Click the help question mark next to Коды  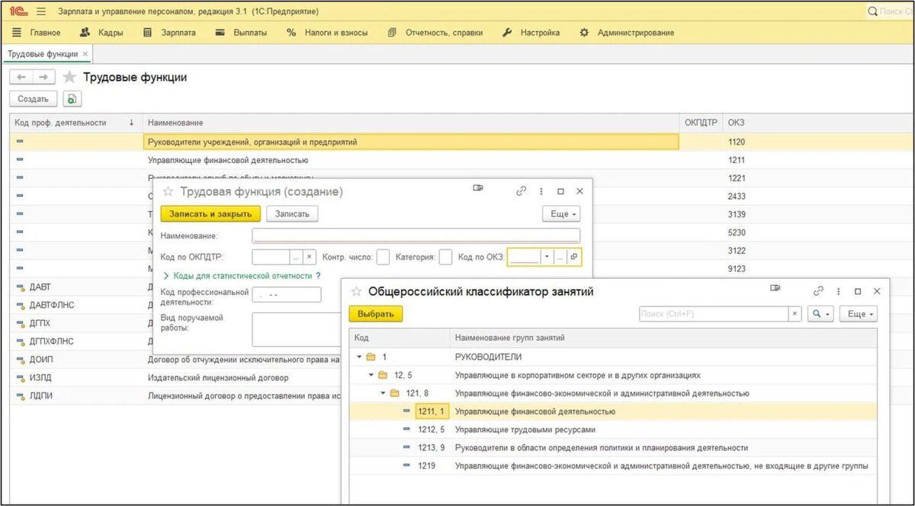(x=318, y=276)
